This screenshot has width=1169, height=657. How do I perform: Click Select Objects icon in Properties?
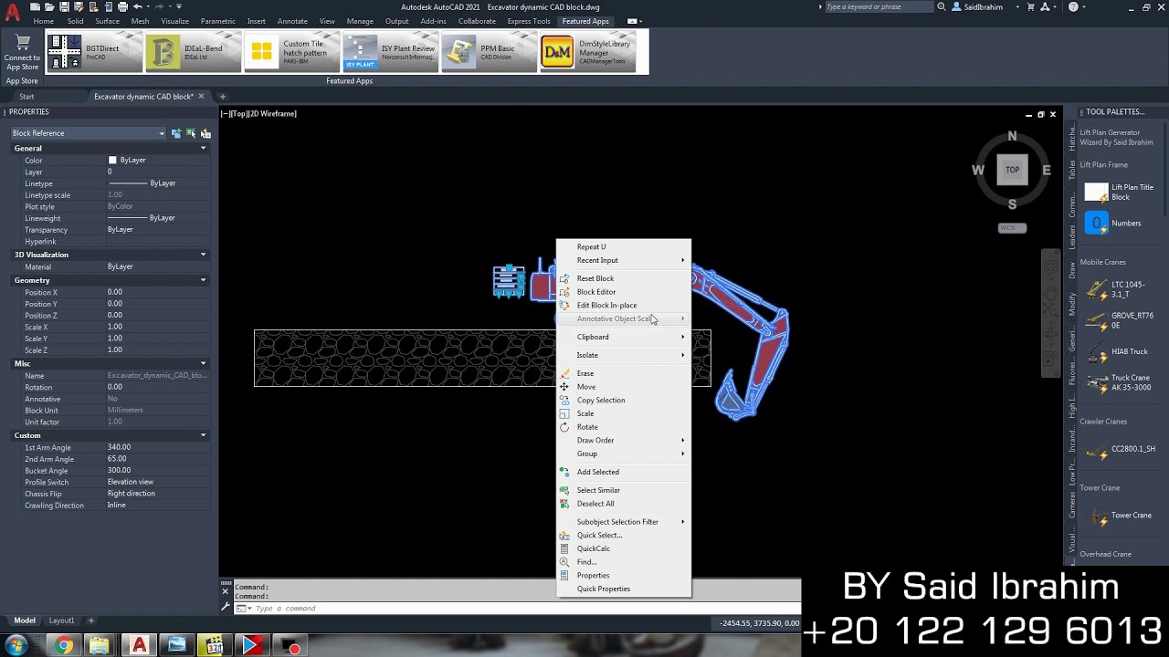coord(191,133)
